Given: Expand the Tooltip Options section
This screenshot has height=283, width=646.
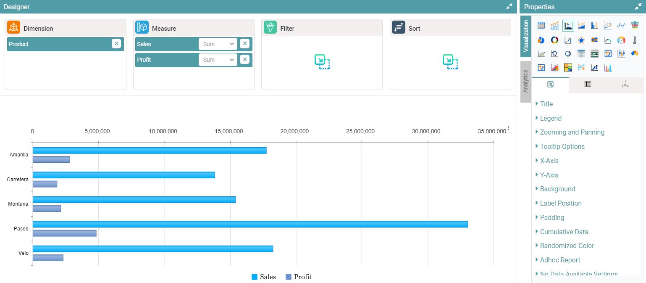Looking at the screenshot, I should 562,146.
